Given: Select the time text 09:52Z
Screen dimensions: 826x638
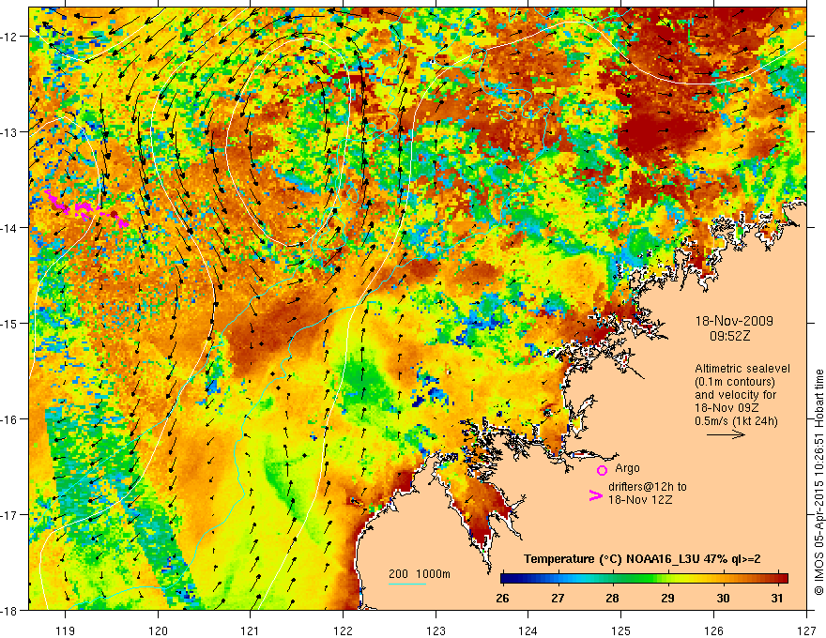Looking at the screenshot, I should [730, 335].
